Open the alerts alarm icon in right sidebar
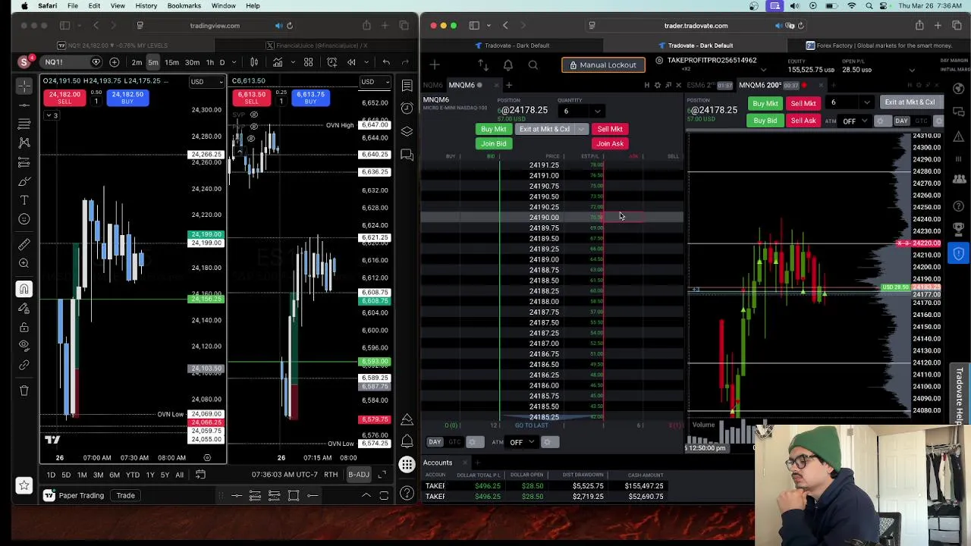The image size is (971, 546). (407, 108)
